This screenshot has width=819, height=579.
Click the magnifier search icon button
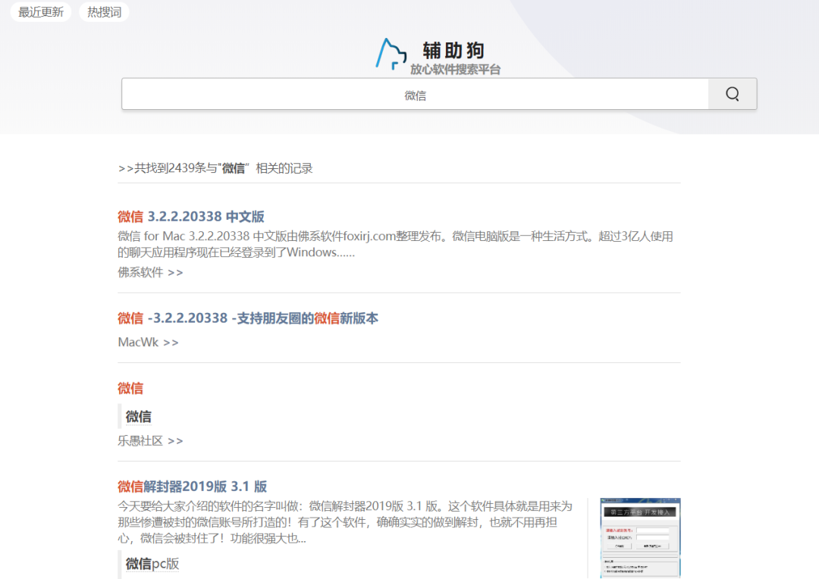click(x=732, y=94)
